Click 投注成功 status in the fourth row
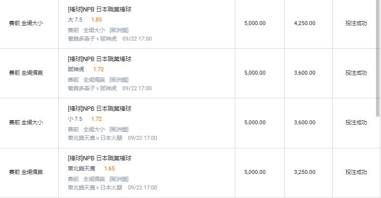 click(x=356, y=172)
